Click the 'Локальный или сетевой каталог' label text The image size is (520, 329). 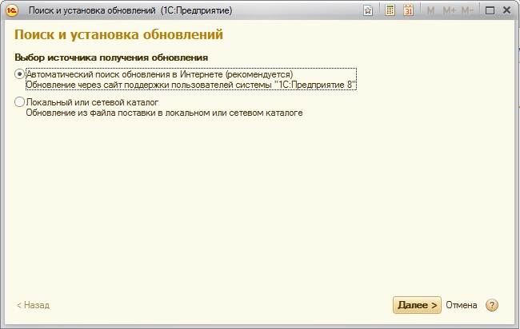(x=92, y=103)
